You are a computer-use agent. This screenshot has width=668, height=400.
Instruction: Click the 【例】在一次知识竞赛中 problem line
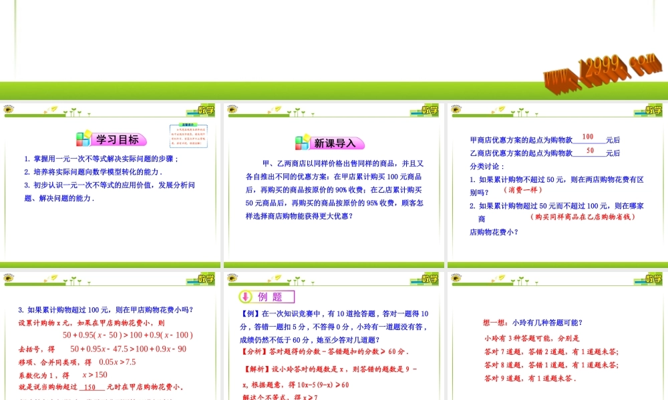tap(335, 314)
